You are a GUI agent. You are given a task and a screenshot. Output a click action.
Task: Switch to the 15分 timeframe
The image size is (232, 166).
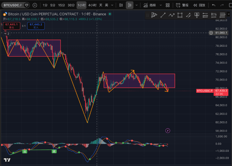coord(62,5)
